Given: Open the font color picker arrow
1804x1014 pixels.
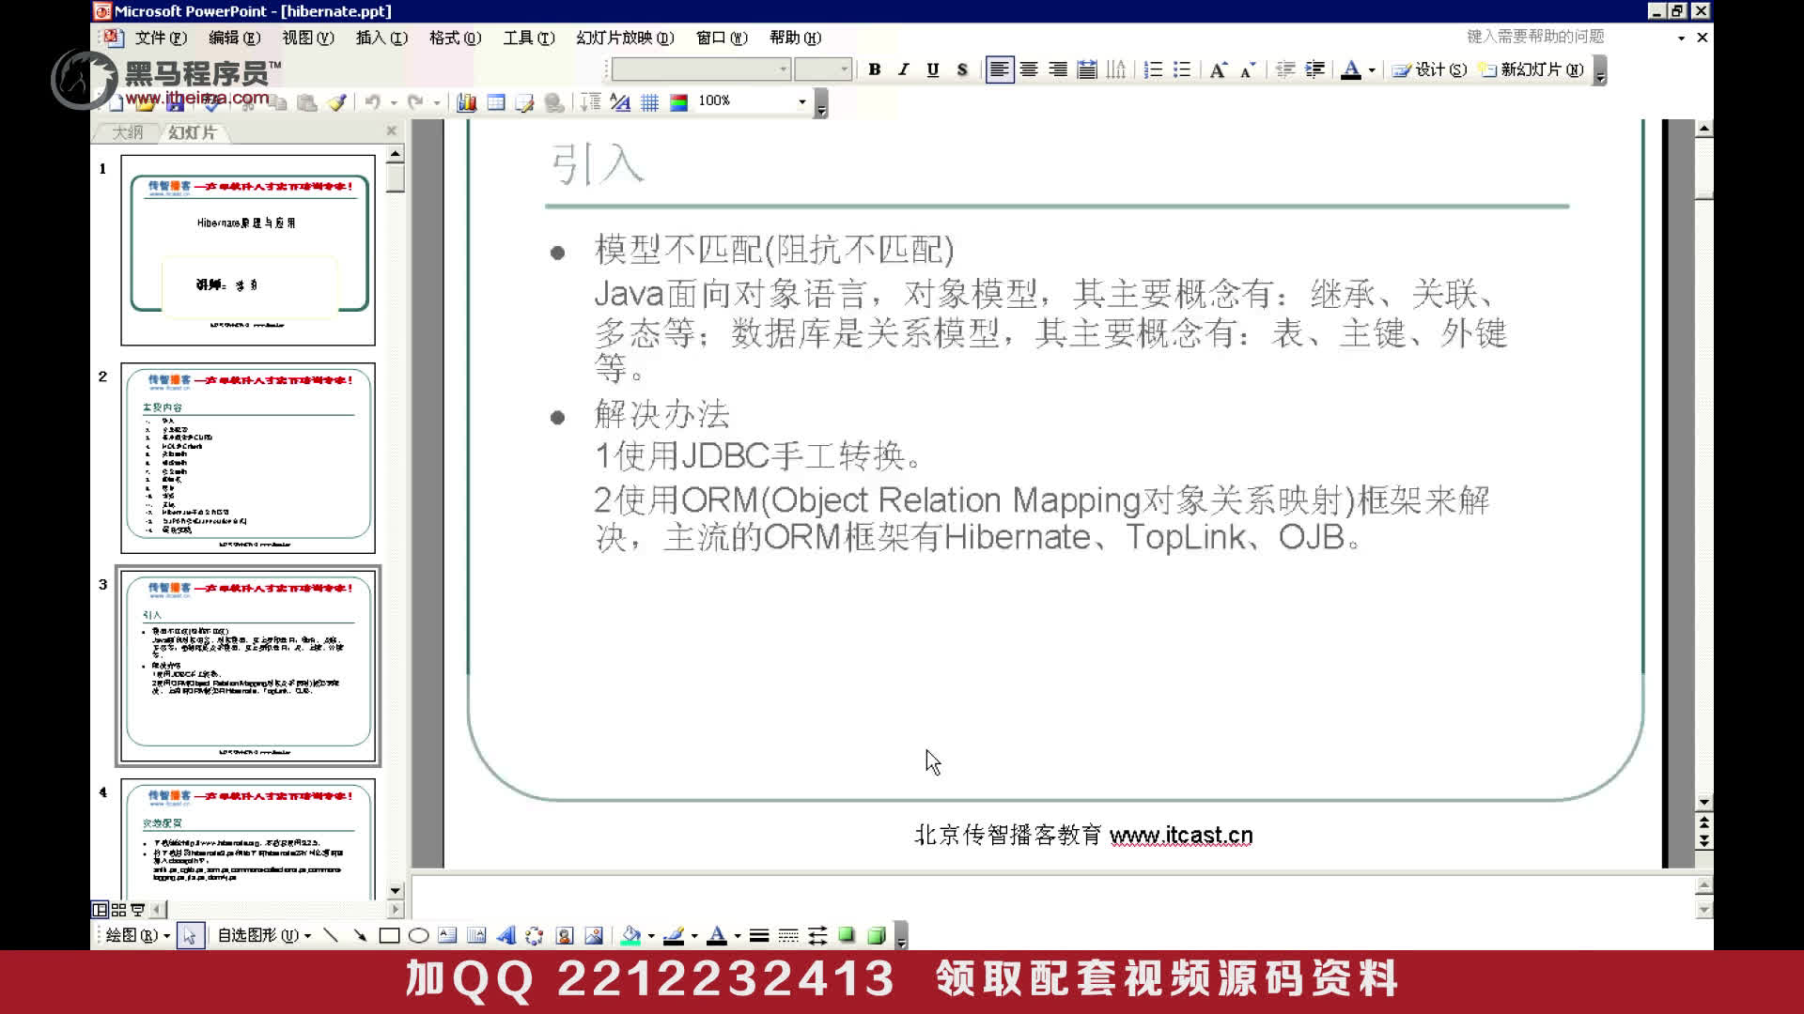Looking at the screenshot, I should (x=1372, y=69).
